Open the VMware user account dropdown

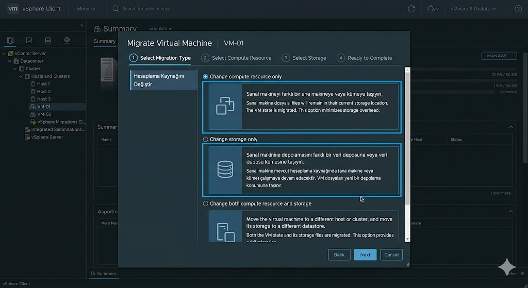pyautogui.click(x=473, y=9)
